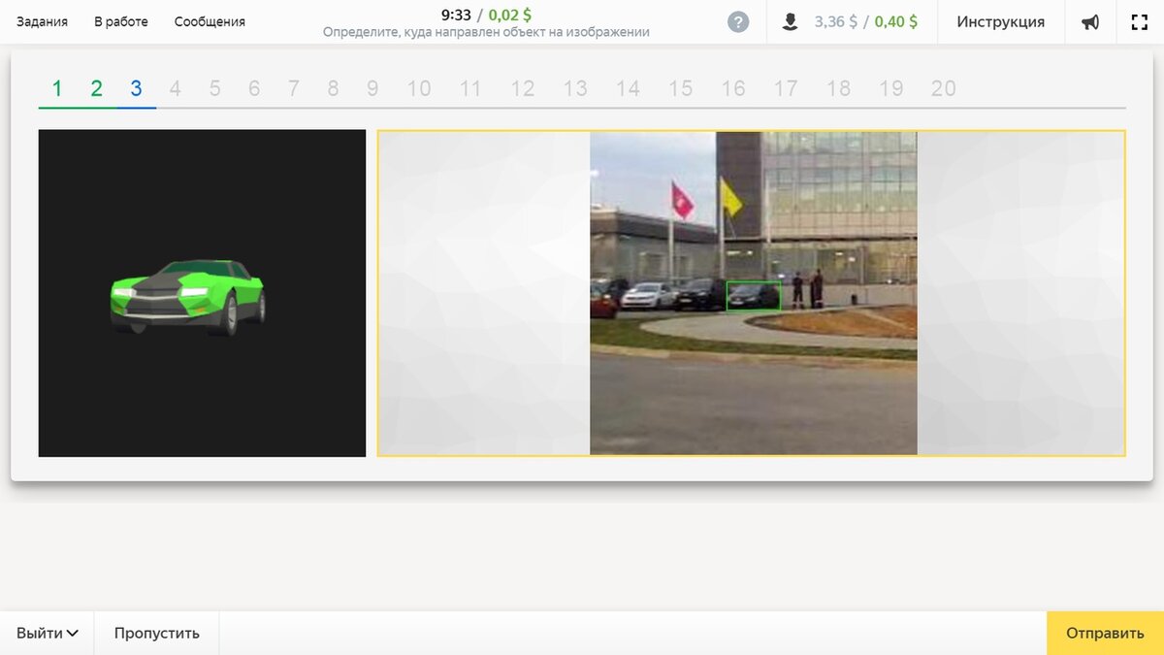Switch to task page 6

point(254,88)
